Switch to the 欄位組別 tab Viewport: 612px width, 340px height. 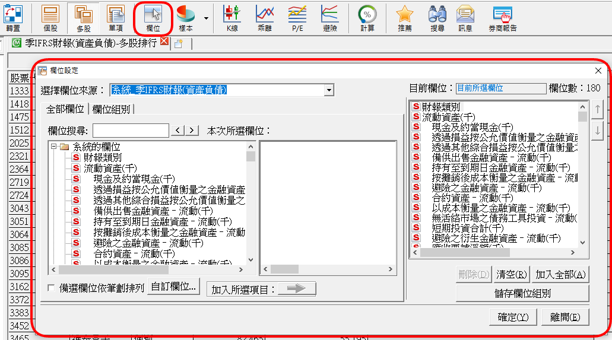[113, 109]
